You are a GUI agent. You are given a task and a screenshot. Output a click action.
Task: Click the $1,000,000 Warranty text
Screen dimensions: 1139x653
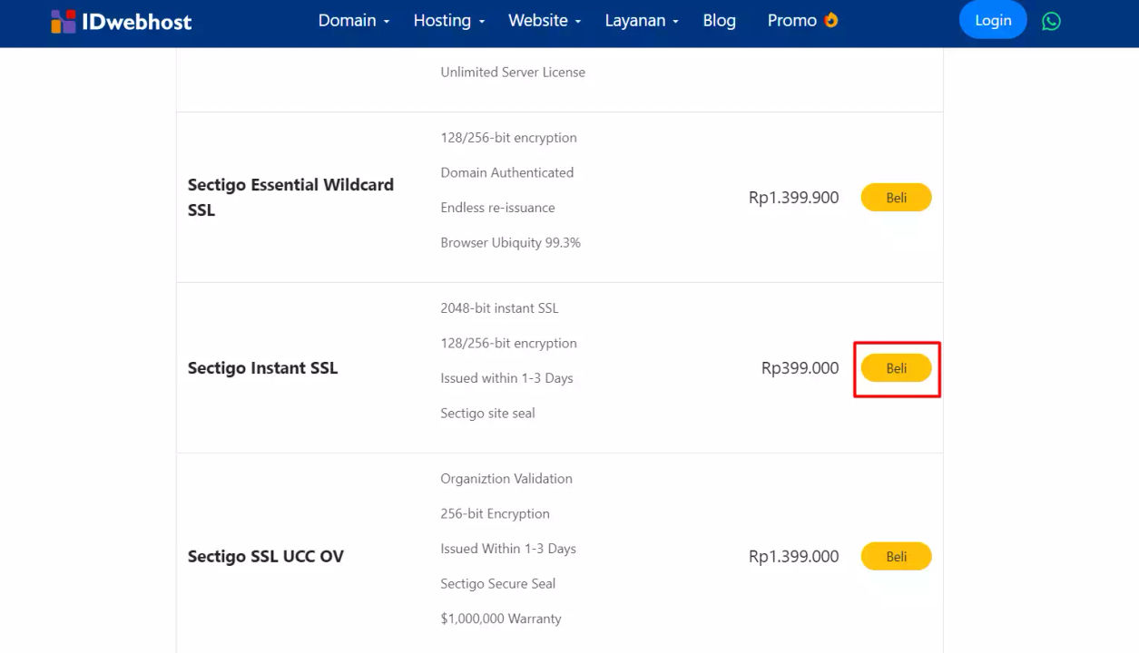coord(501,619)
